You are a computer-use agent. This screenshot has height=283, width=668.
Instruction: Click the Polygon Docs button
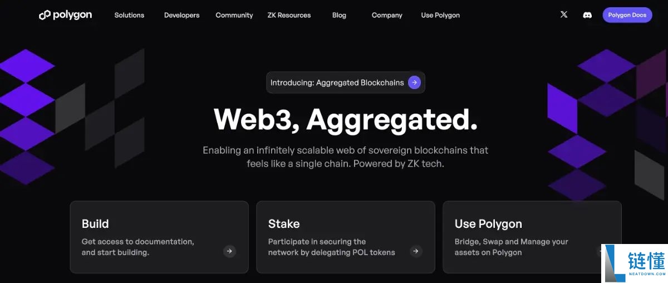627,15
